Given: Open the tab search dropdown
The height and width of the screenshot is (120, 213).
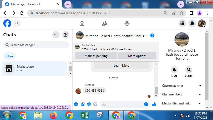Looking at the screenshot, I should click(181, 4).
